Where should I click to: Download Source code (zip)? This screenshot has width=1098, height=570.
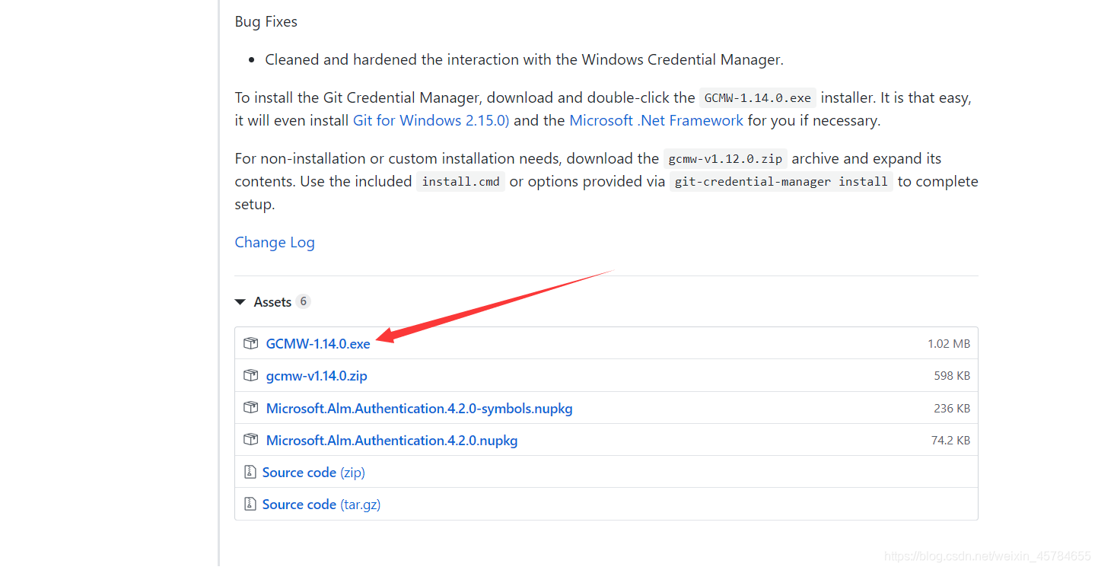tap(313, 472)
